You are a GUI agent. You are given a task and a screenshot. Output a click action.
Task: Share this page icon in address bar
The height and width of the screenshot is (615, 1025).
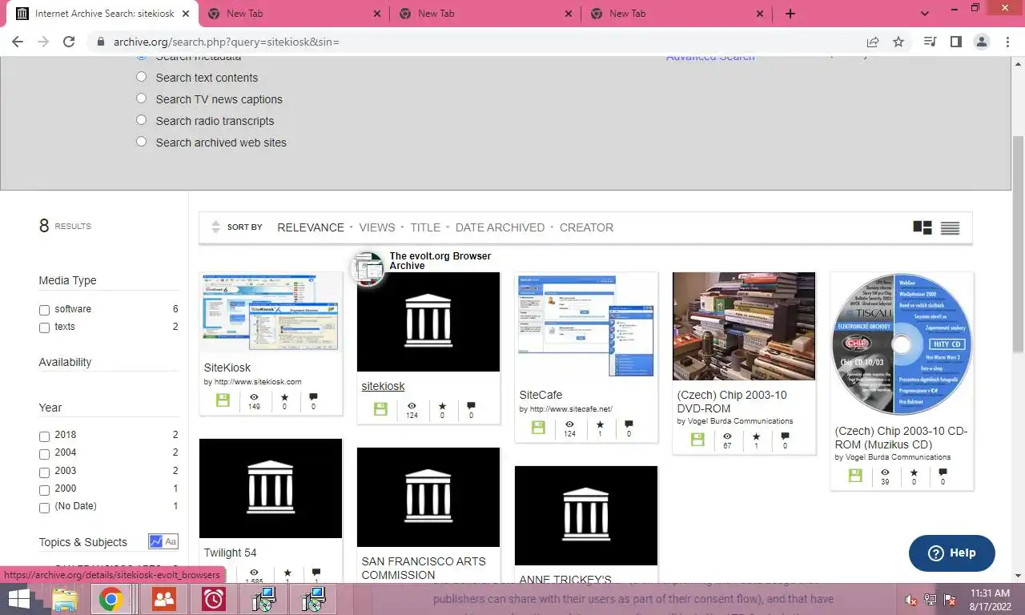[873, 42]
